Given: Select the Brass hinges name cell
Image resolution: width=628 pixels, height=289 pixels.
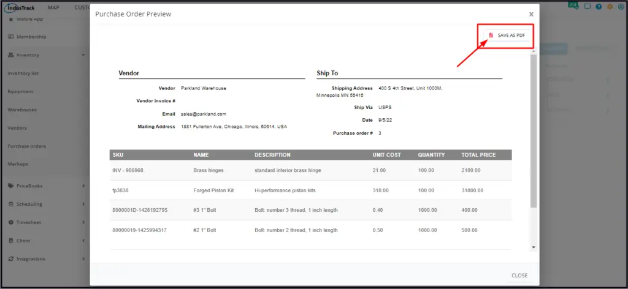Looking at the screenshot, I should coord(209,170).
